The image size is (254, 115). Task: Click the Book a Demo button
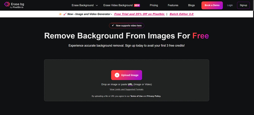212,5
